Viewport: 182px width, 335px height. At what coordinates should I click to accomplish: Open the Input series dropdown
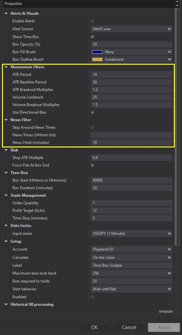(131, 234)
